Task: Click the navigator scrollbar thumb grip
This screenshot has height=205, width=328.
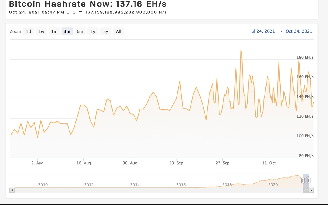Action: click(306, 190)
